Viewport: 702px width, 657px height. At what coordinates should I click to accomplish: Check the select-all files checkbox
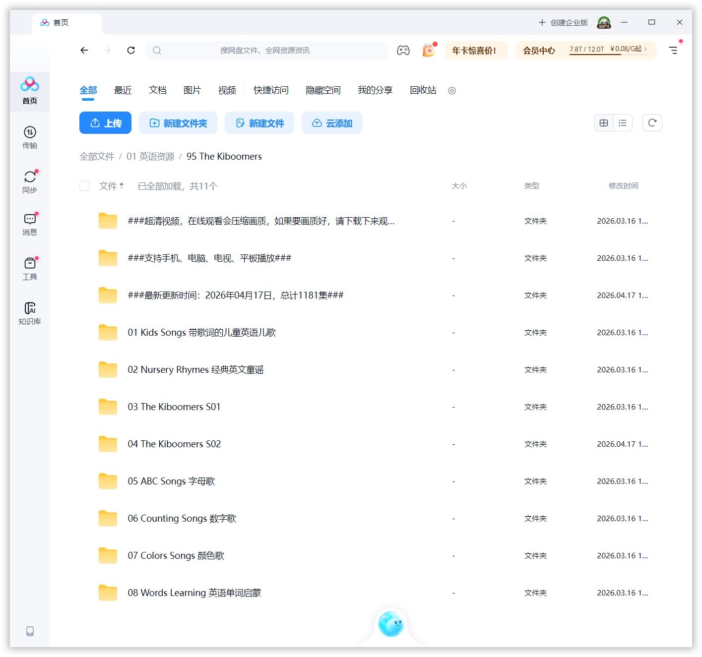(84, 186)
